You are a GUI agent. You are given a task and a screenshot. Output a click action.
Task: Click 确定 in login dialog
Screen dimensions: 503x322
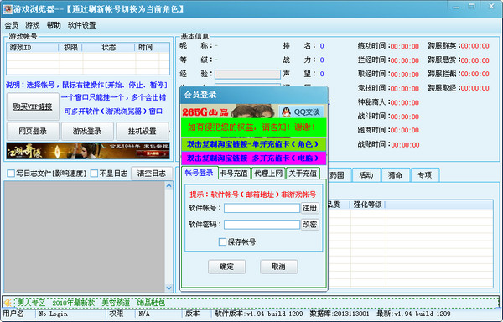pyautogui.click(x=226, y=267)
